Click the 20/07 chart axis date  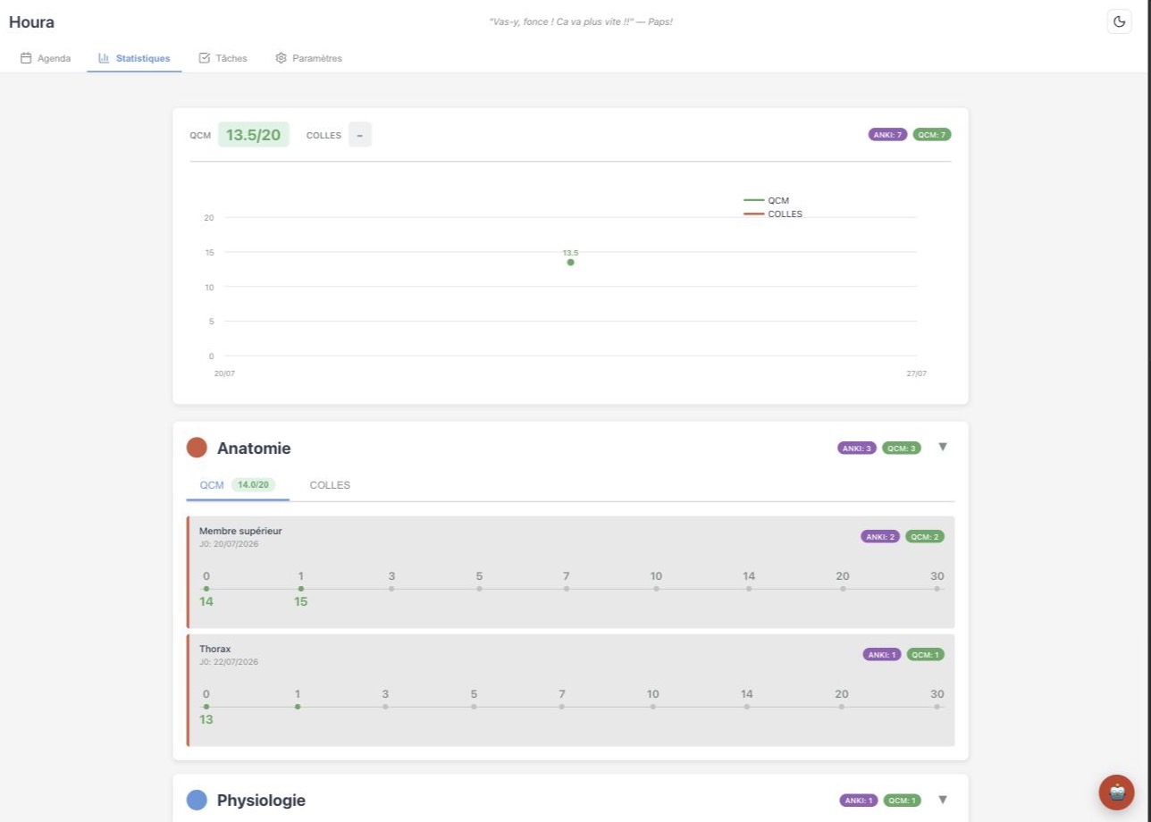224,373
